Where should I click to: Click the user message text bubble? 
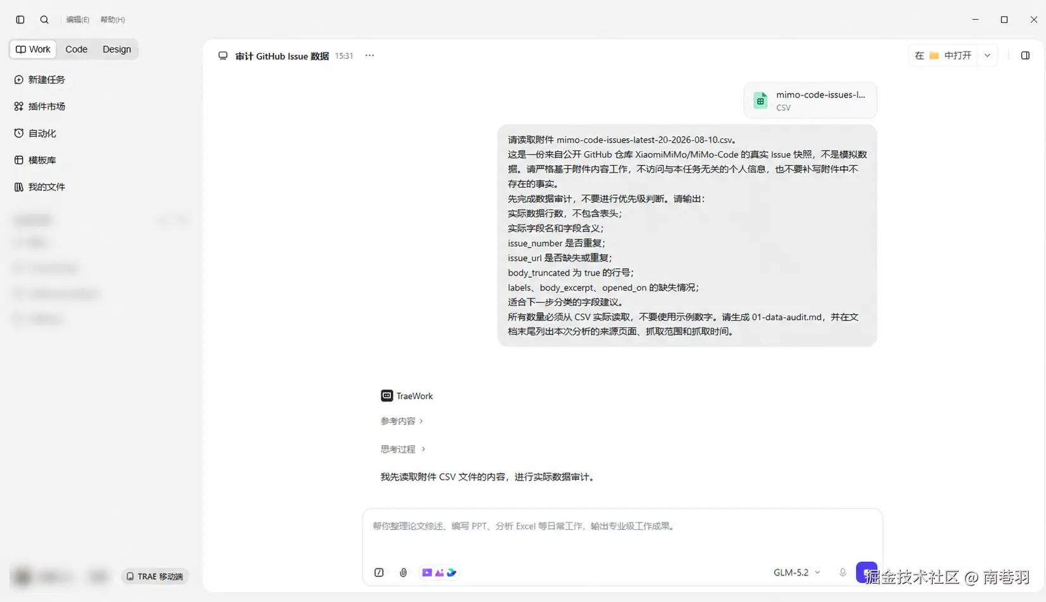[x=687, y=236]
